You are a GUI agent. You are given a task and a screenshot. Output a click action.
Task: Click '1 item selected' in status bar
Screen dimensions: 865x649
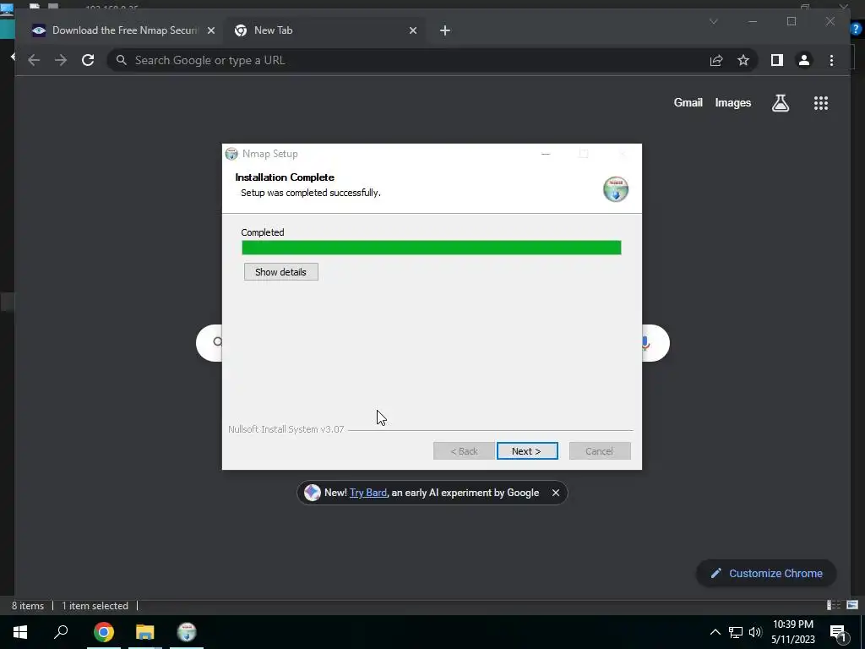[95, 605]
